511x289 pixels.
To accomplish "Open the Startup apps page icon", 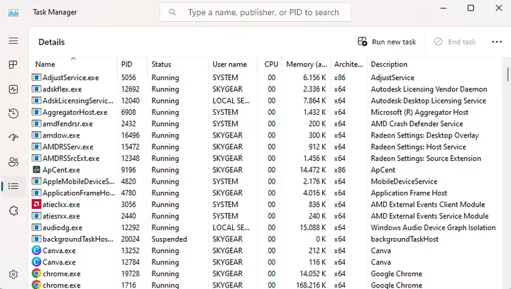I will pos(13,137).
